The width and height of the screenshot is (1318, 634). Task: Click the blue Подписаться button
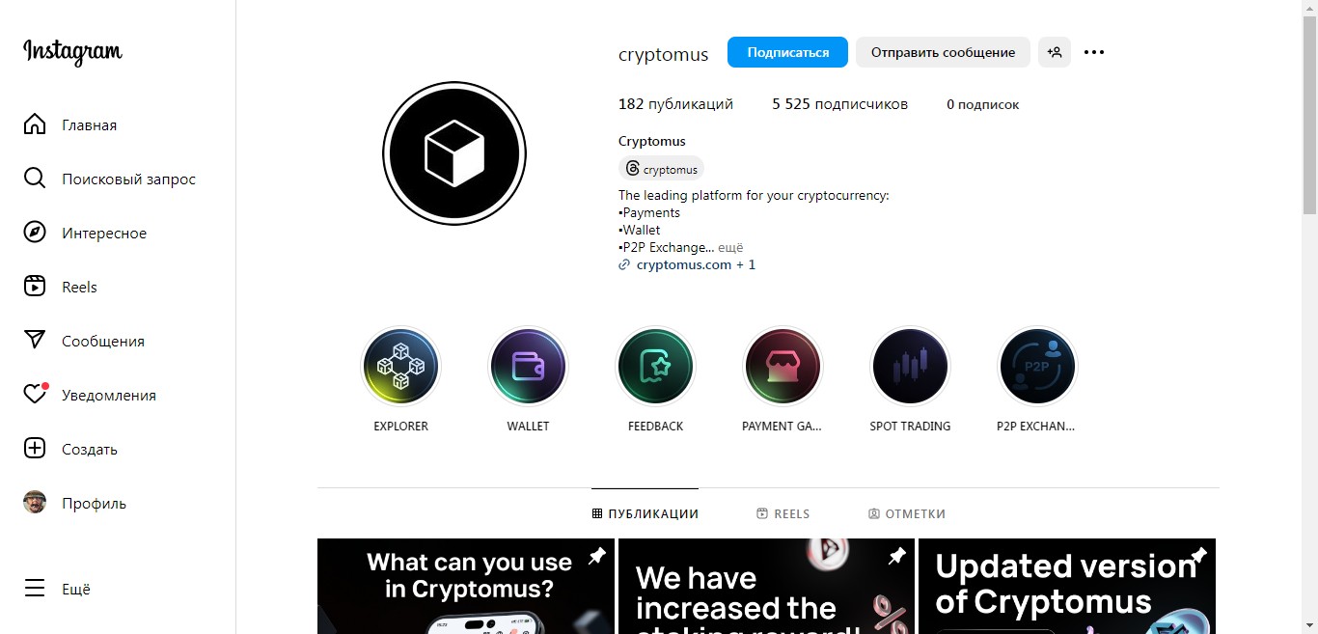[x=787, y=52]
